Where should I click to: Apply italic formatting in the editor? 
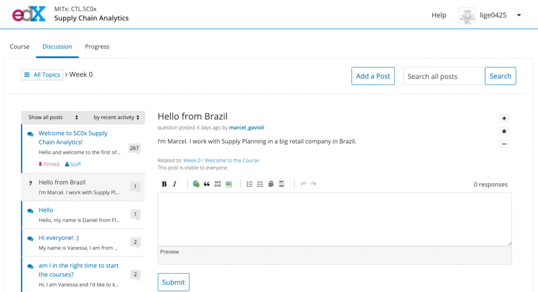click(175, 184)
